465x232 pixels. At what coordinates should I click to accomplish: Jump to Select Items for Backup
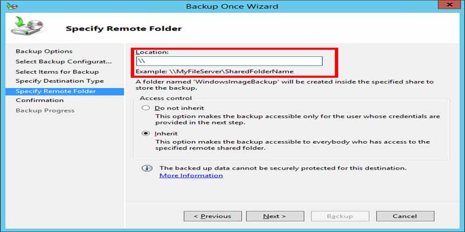[x=57, y=71]
